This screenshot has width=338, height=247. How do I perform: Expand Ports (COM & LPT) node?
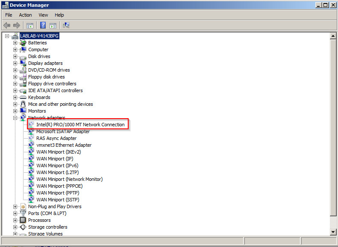click(15, 213)
